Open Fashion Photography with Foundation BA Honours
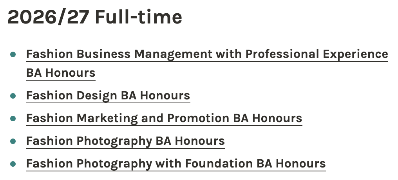 176,164
